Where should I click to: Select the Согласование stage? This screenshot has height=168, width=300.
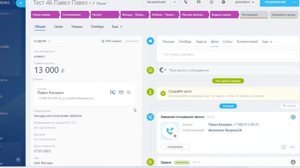coord(75,14)
